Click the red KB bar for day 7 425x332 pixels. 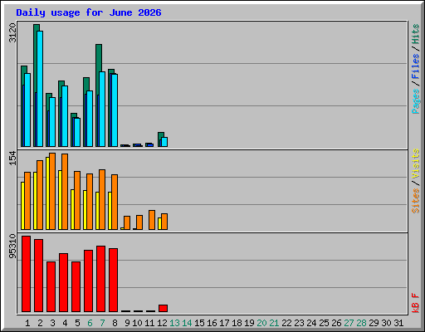[100, 279]
